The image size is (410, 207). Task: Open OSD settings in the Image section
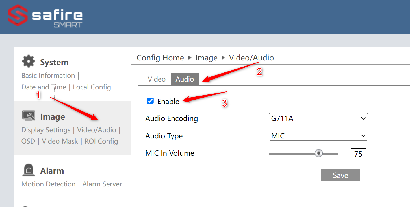28,141
